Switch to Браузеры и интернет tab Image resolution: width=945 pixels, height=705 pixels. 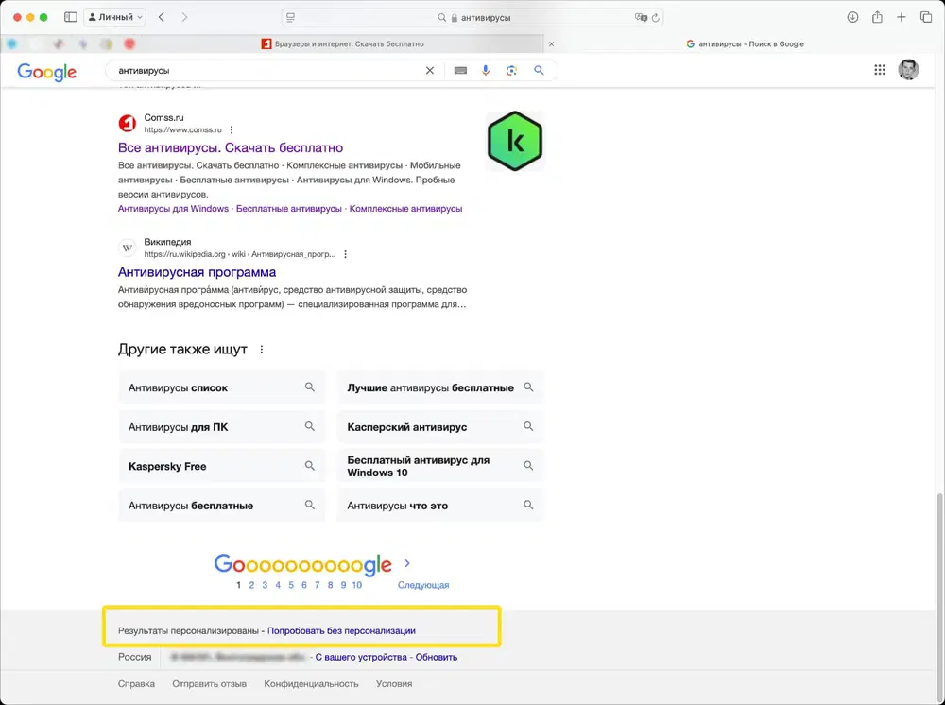(x=342, y=43)
